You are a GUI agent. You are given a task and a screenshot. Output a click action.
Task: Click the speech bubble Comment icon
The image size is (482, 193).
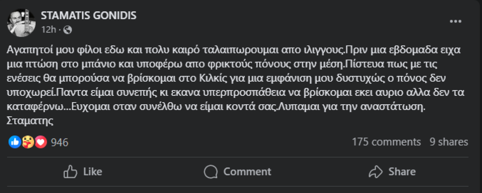click(x=211, y=172)
